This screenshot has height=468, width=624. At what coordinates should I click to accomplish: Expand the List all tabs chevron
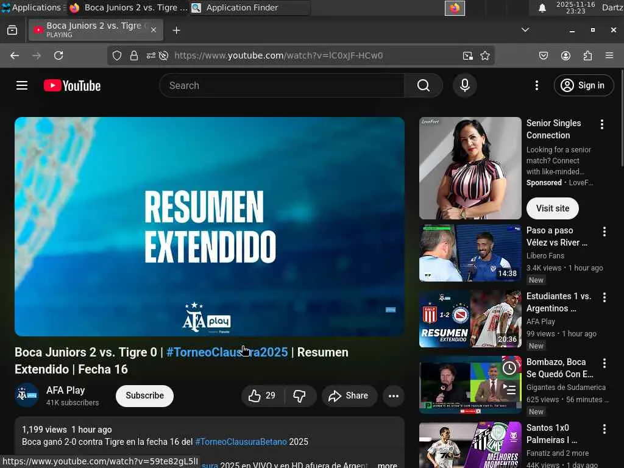[525, 30]
